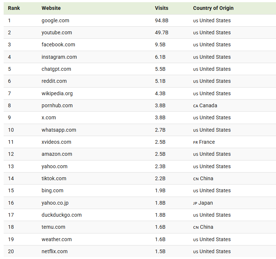276x259 pixels.
Task: Select the whatsapp.com cell
Action: [59, 130]
